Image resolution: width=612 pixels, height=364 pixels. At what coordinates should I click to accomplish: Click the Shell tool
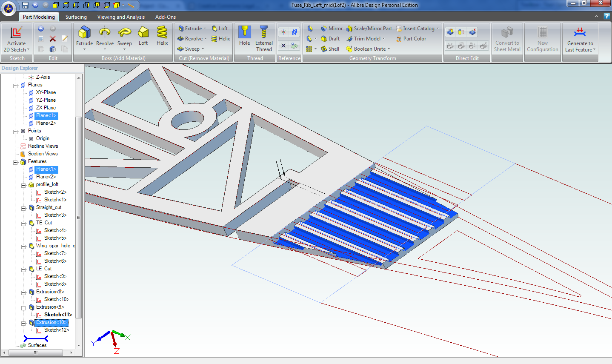(x=330, y=49)
